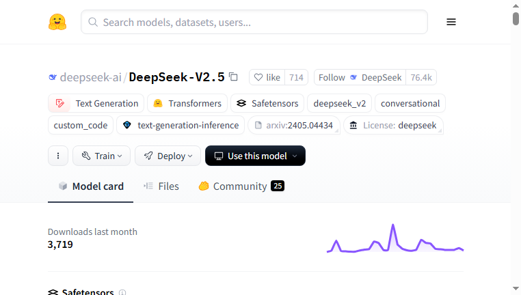Click the DeepSeek-V2.5 model name
The width and height of the screenshot is (521, 295).
pyautogui.click(x=177, y=77)
